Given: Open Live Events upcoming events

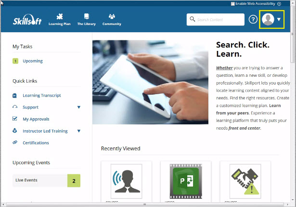Looking at the screenshot, I should click(x=26, y=180).
